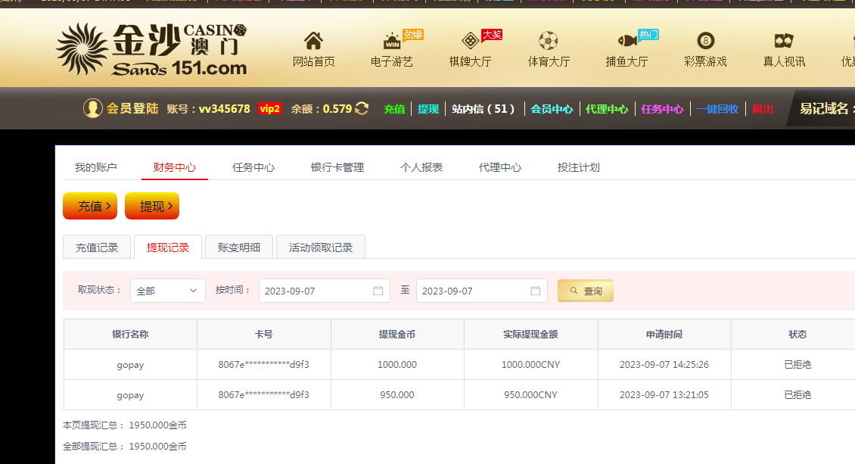This screenshot has height=464, width=855.
Task: Open the 网站首页 home icon
Action: [x=313, y=41]
